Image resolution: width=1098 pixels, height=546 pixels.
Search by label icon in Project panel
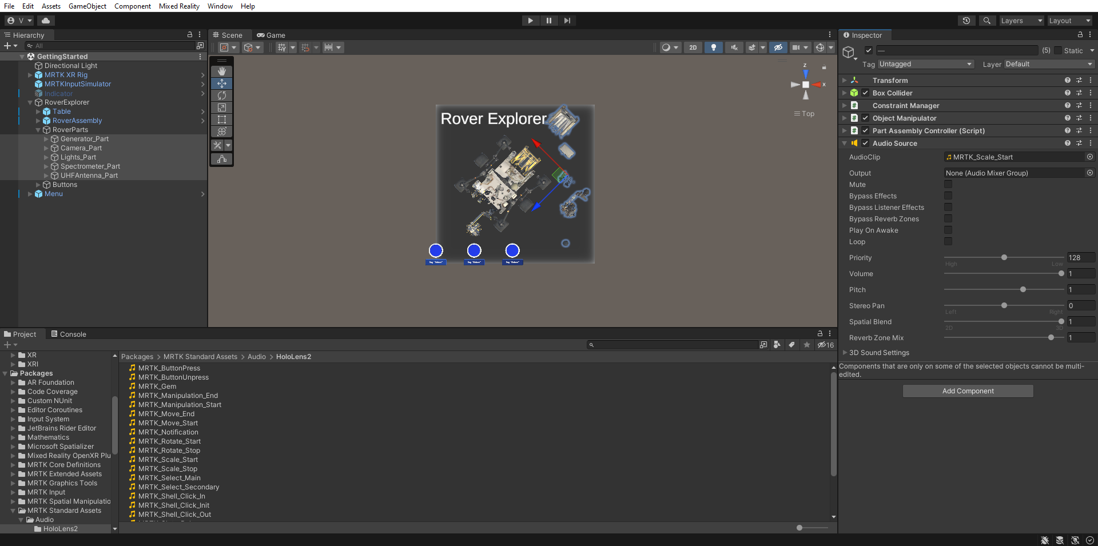(x=791, y=345)
